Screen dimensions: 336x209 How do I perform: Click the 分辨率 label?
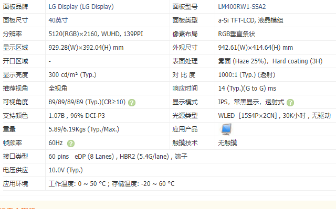[x=12, y=34]
